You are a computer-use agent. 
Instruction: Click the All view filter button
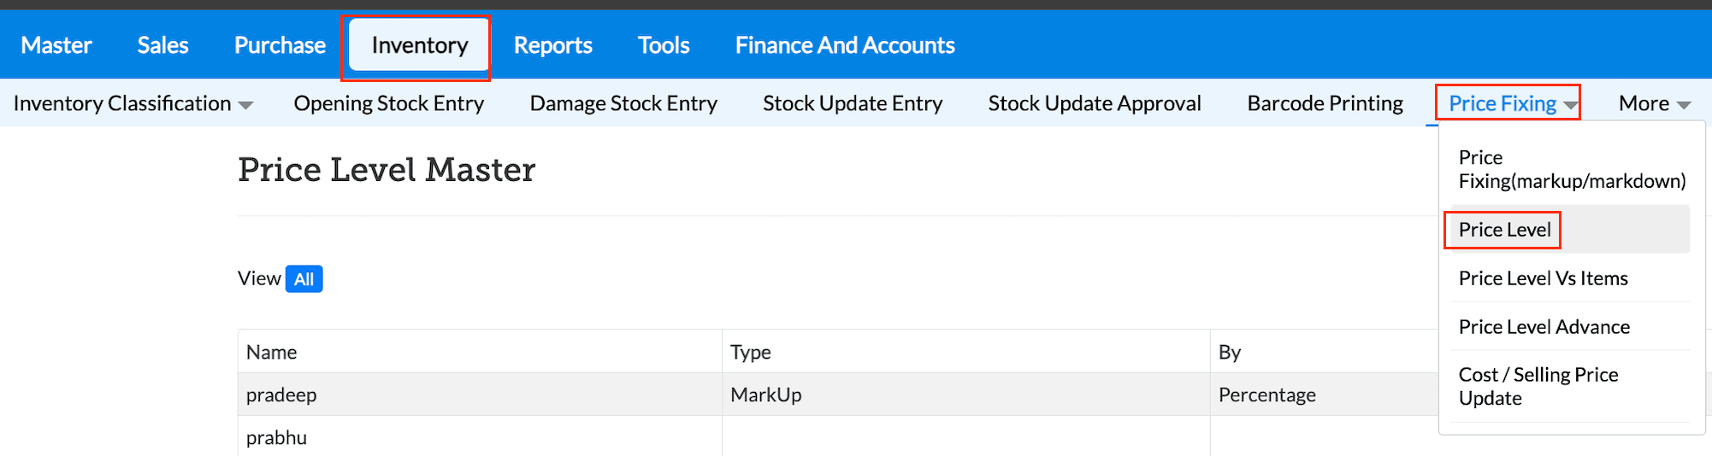click(304, 279)
